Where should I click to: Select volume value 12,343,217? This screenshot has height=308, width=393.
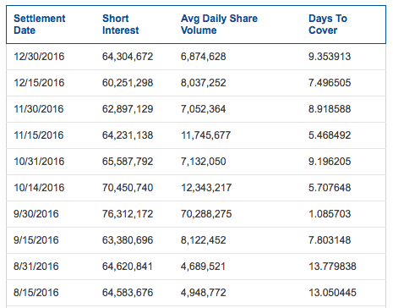click(206, 188)
